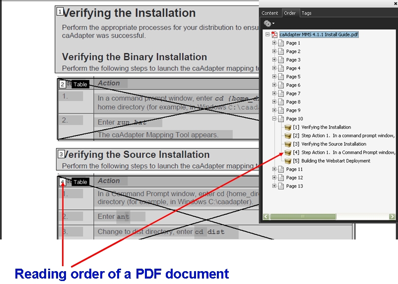Image resolution: width=398 pixels, height=284 pixels.
Task: Click box icon for [2] Step Action entry
Action: 288,136
